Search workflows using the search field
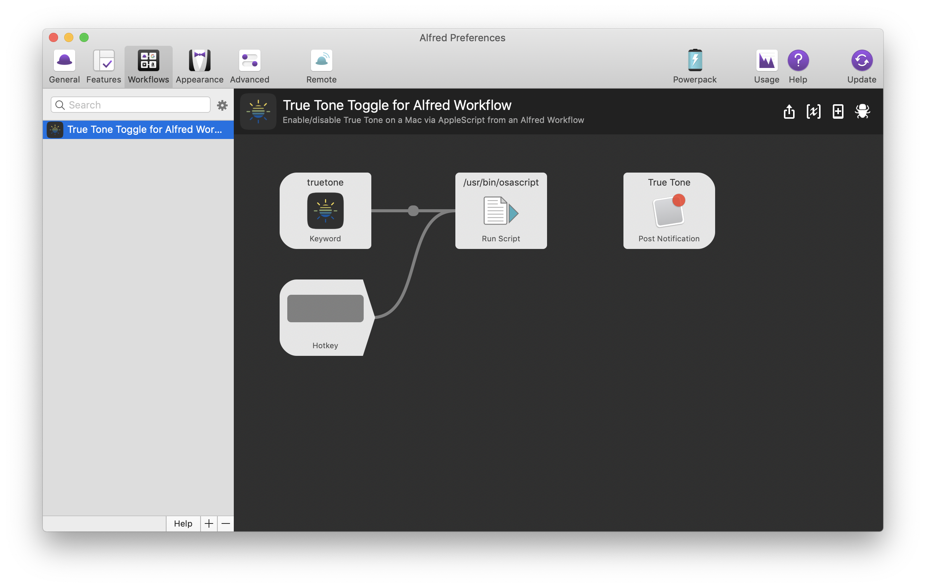This screenshot has height=588, width=926. [x=132, y=105]
